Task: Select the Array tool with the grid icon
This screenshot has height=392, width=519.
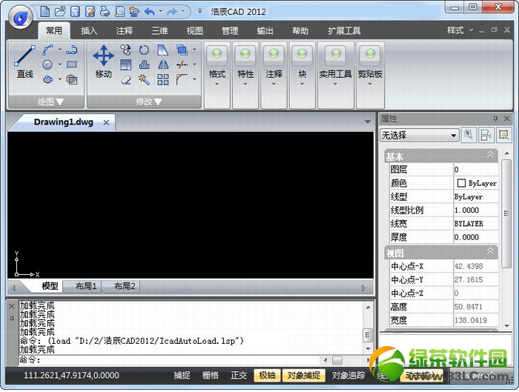Action: click(163, 80)
